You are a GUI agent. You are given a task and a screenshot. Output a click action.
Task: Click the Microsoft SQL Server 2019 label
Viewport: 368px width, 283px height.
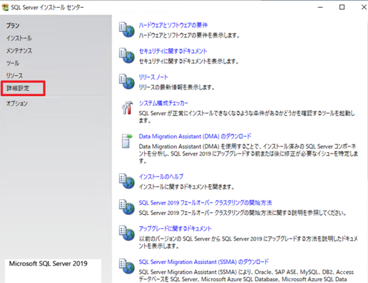click(48, 263)
